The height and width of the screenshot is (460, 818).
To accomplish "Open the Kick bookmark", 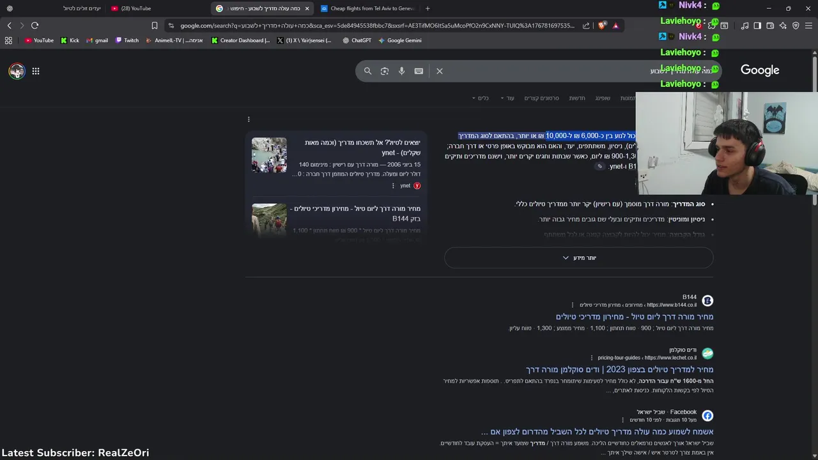I will (70, 40).
